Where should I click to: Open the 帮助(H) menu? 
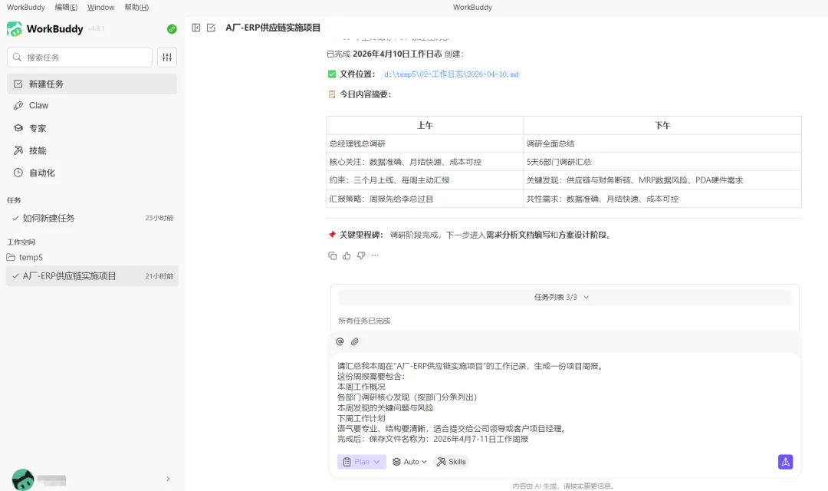136,8
